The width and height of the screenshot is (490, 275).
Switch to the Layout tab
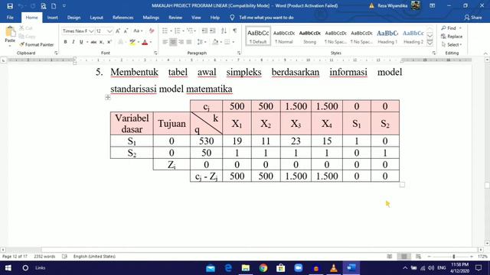tap(96, 18)
